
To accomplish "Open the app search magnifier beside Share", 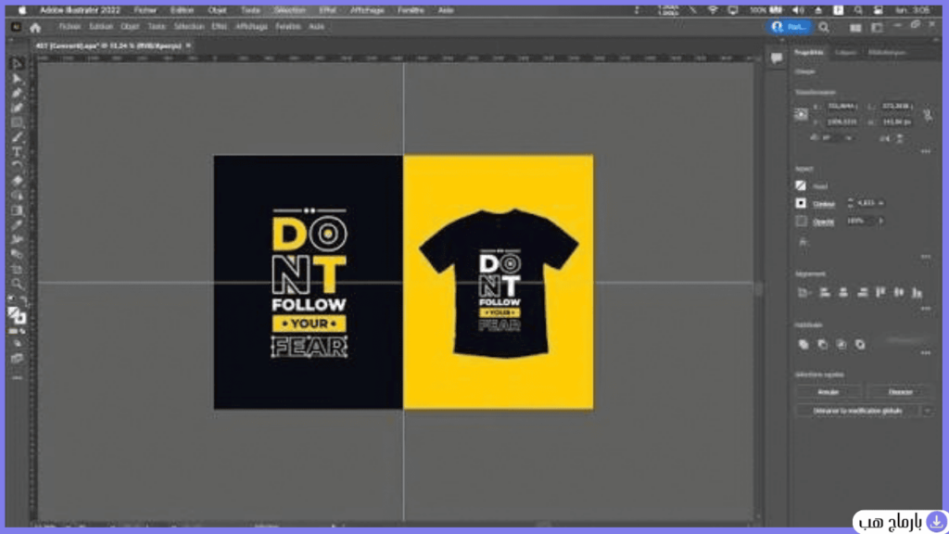I will click(x=824, y=27).
